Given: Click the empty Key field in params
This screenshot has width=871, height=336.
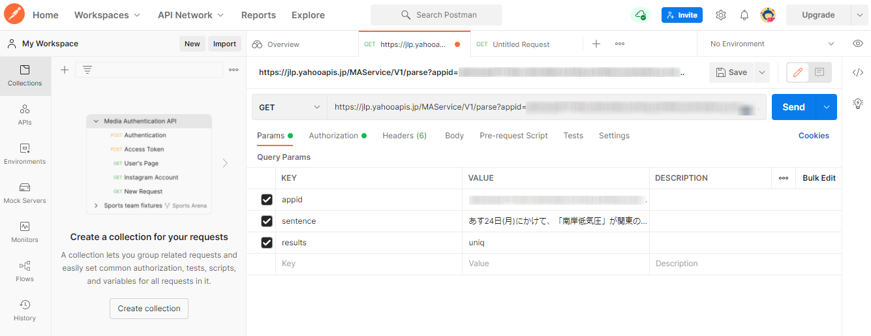Looking at the screenshot, I should coord(369,264).
